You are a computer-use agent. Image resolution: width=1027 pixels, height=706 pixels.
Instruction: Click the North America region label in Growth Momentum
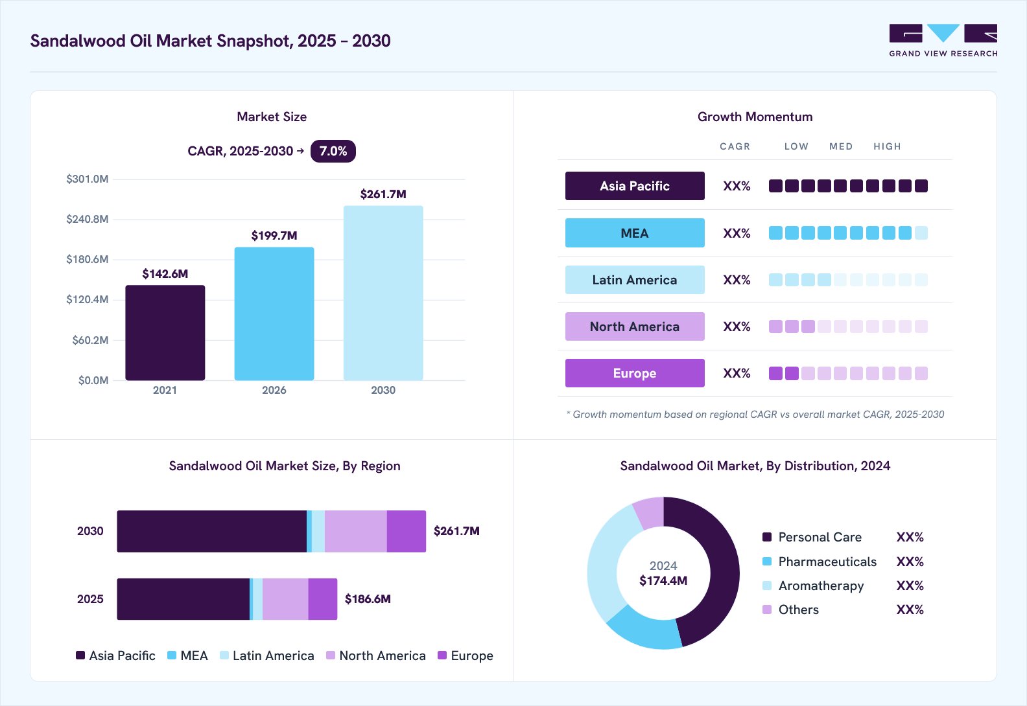point(635,326)
